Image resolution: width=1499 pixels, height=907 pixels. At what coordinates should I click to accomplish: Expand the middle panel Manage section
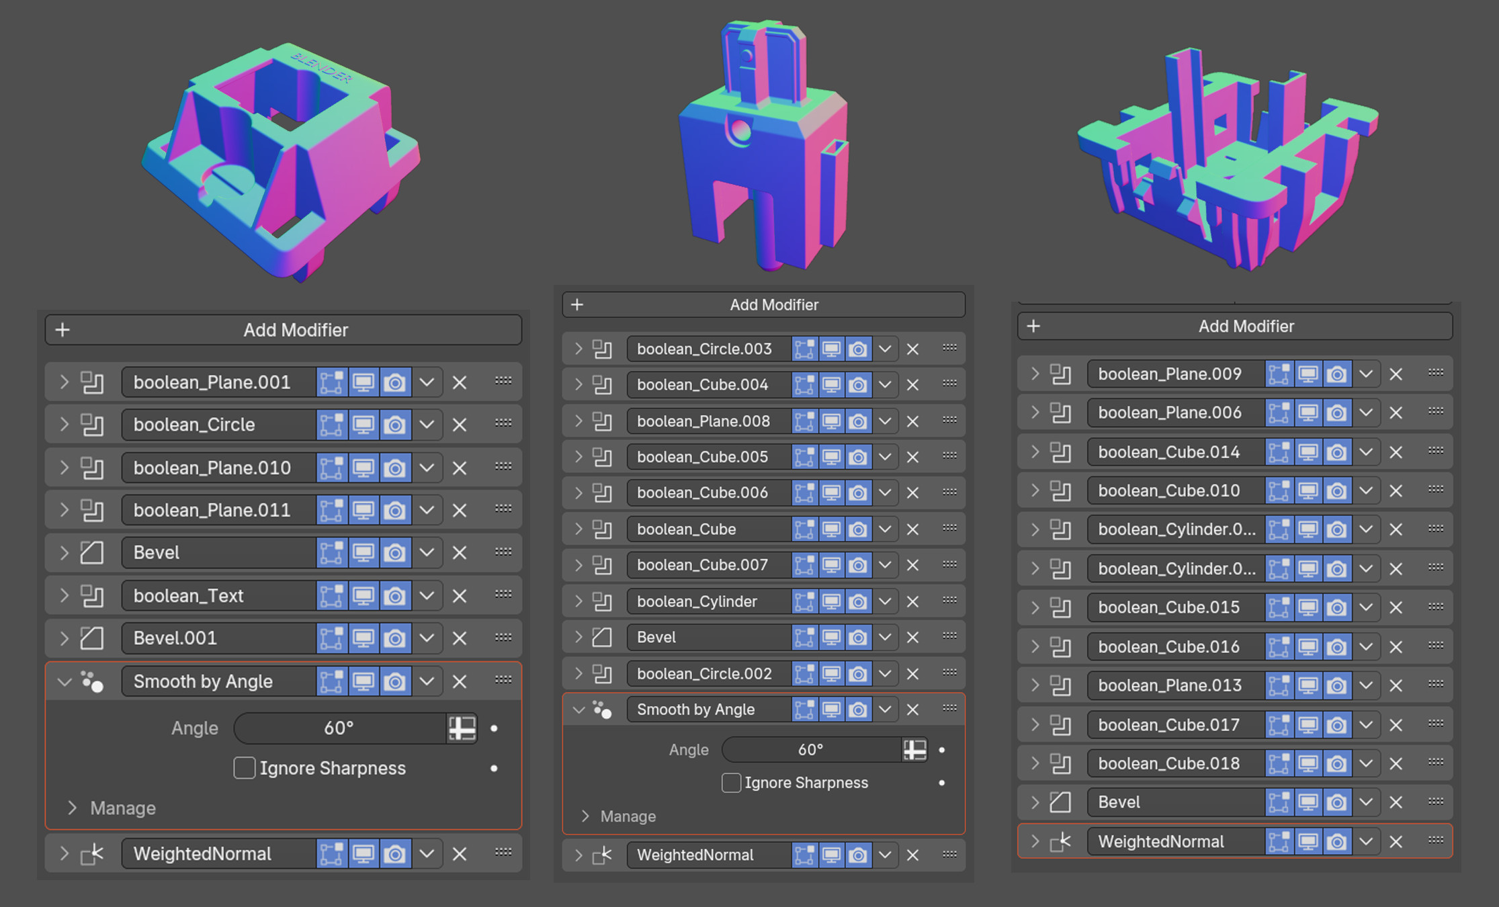[585, 816]
